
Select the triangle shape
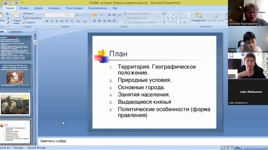coord(164,18)
